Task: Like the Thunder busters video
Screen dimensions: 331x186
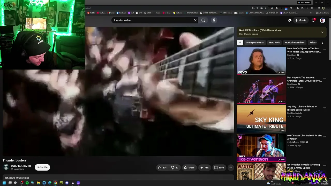Action: (x=162, y=168)
